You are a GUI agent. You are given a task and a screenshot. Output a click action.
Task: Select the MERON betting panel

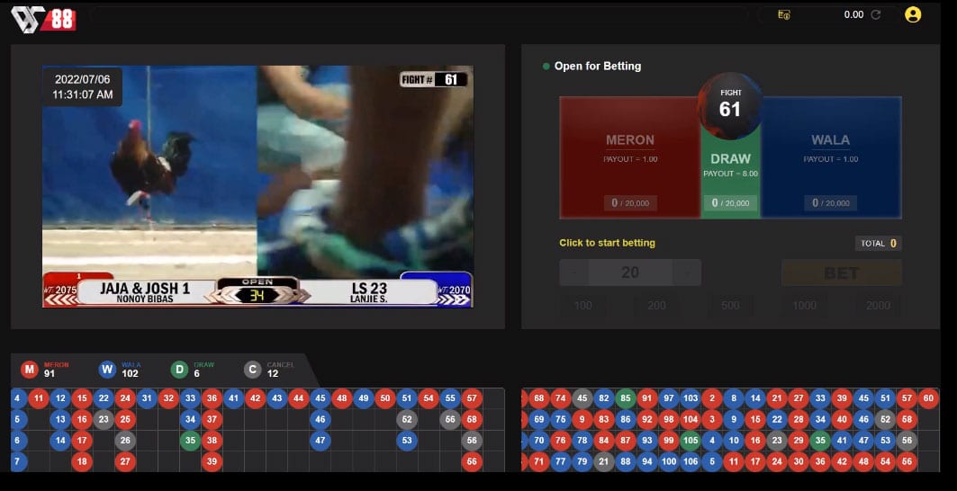tap(630, 157)
